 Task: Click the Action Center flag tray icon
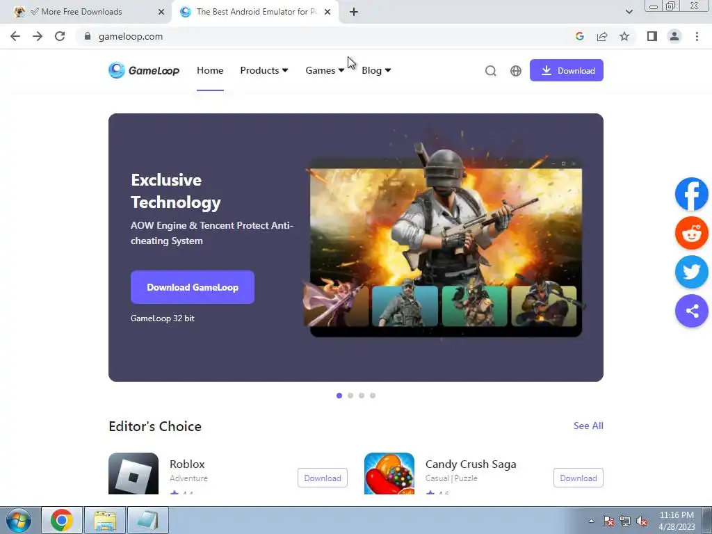tap(608, 521)
